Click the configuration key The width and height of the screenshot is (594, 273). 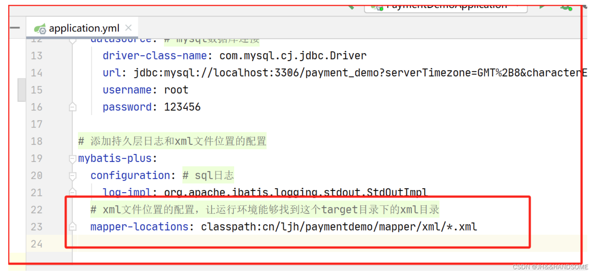tap(130, 175)
